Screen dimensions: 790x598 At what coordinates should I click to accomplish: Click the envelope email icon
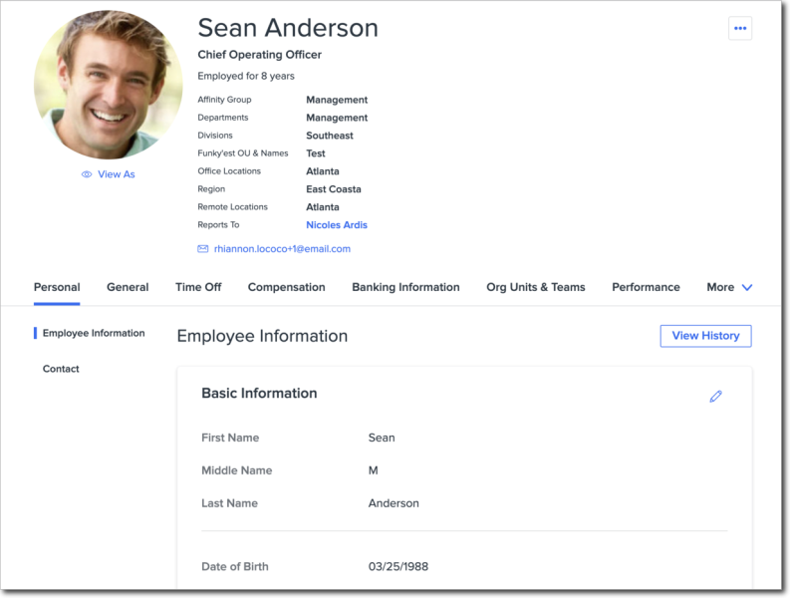[x=202, y=249]
